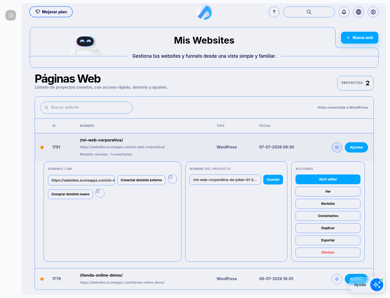Click Abrir editor action
This screenshot has height=298, width=390.
pos(328,179)
